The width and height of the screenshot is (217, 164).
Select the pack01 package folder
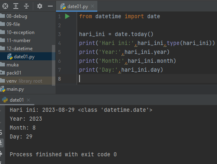(x=14, y=73)
